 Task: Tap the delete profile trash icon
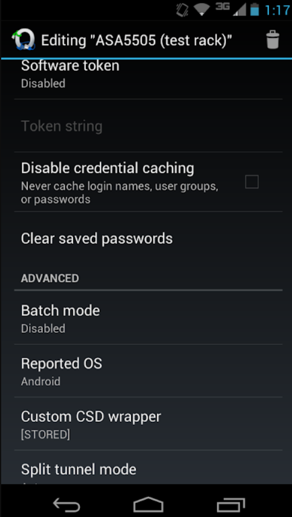tap(272, 40)
